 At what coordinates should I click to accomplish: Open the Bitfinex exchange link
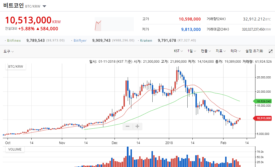coord(14,41)
